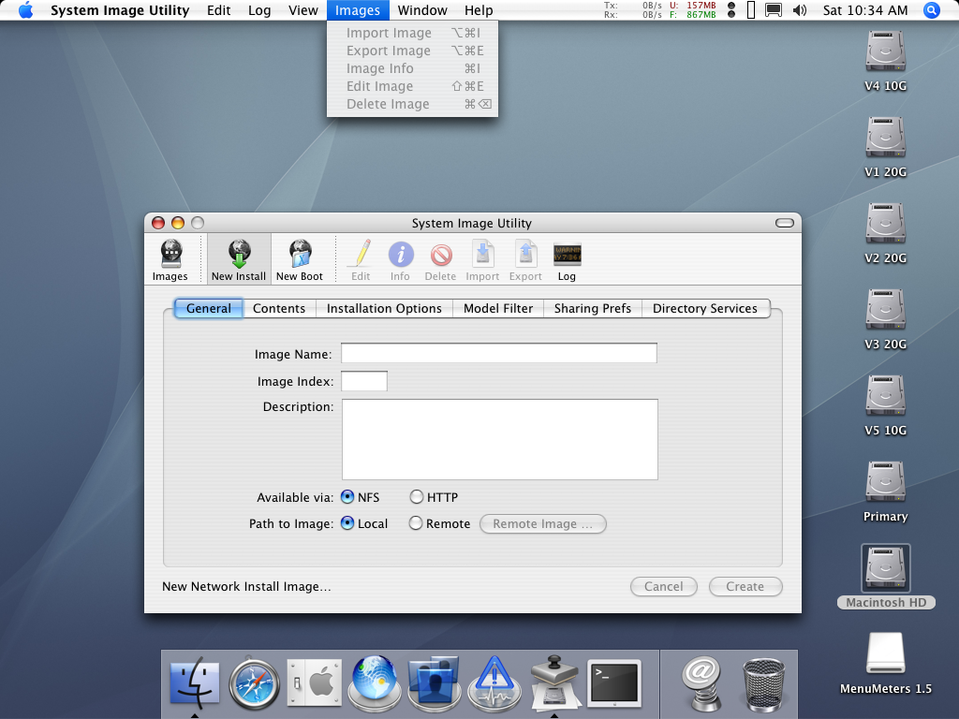Open the Window menu
Image resolution: width=959 pixels, height=719 pixels.
pyautogui.click(x=422, y=10)
